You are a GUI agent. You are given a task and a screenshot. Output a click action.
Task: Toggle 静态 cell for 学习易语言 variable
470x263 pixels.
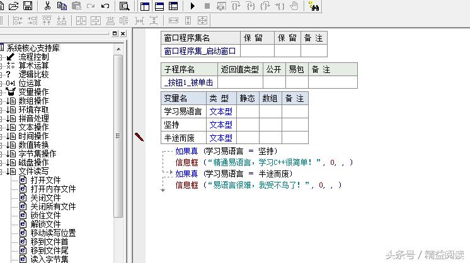pyautogui.click(x=248, y=111)
